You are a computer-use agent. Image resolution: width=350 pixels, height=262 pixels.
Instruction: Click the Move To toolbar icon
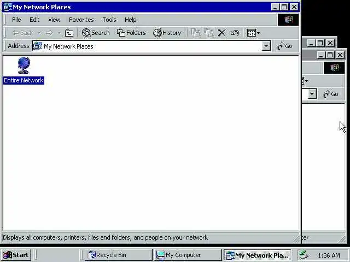coord(196,33)
